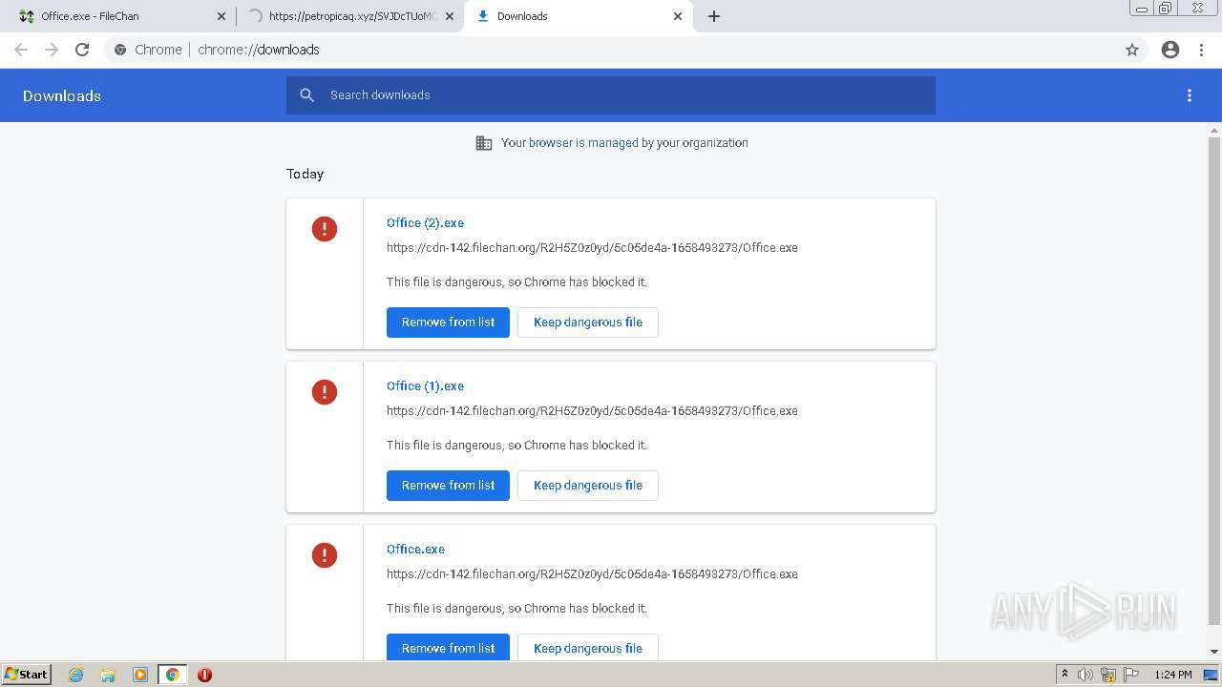Open the Office.exe file name link
The image size is (1222, 687).
(415, 550)
